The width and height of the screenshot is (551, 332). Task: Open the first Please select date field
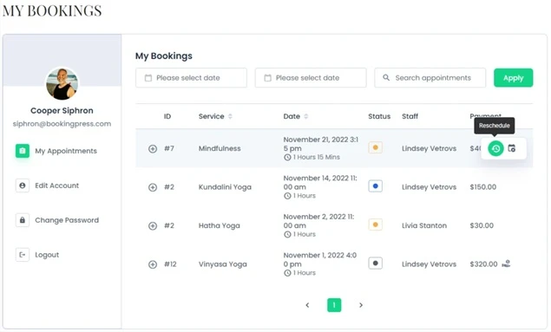191,78
